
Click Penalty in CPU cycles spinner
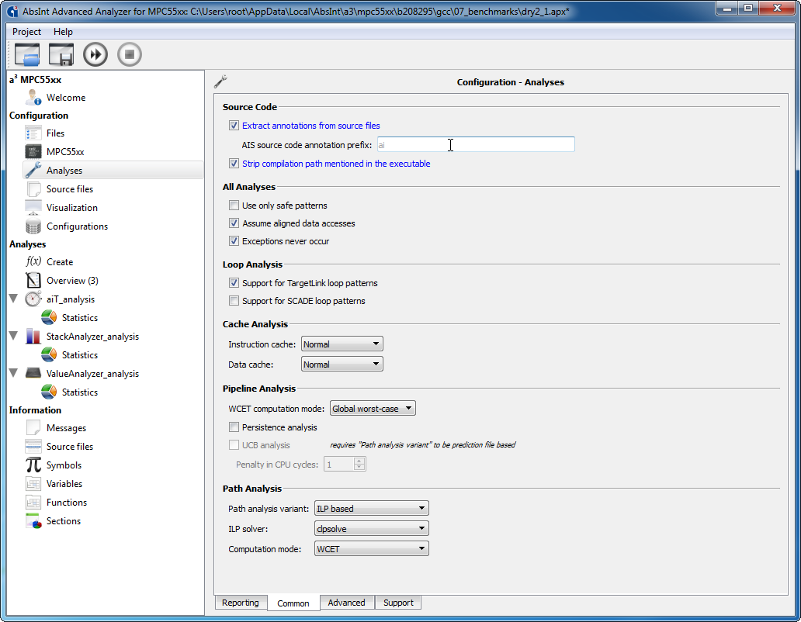coord(345,464)
